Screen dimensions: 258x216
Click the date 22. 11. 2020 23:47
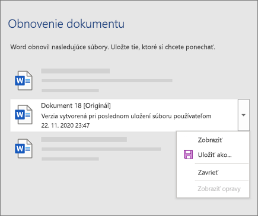pyautogui.click(x=65, y=125)
